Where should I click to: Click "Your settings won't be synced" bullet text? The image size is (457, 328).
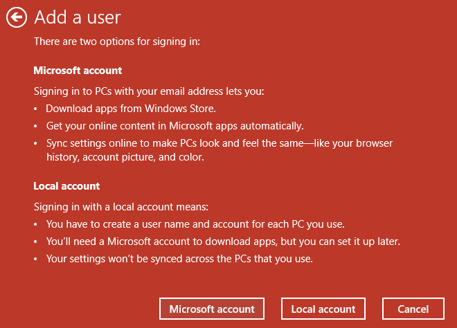point(179,259)
